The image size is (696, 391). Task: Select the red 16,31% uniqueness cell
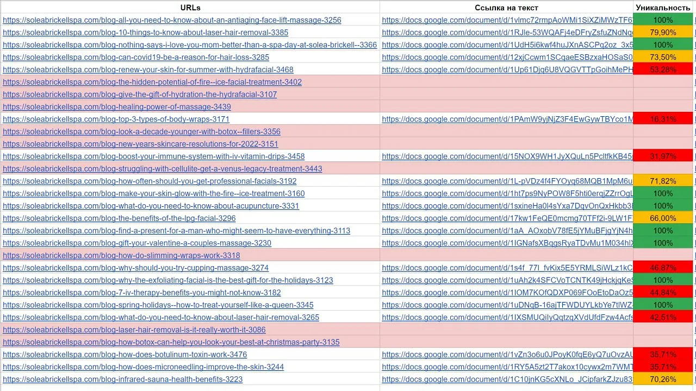pos(663,119)
